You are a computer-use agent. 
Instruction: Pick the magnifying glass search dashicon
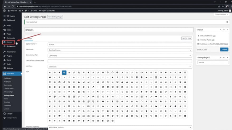(x=122, y=111)
